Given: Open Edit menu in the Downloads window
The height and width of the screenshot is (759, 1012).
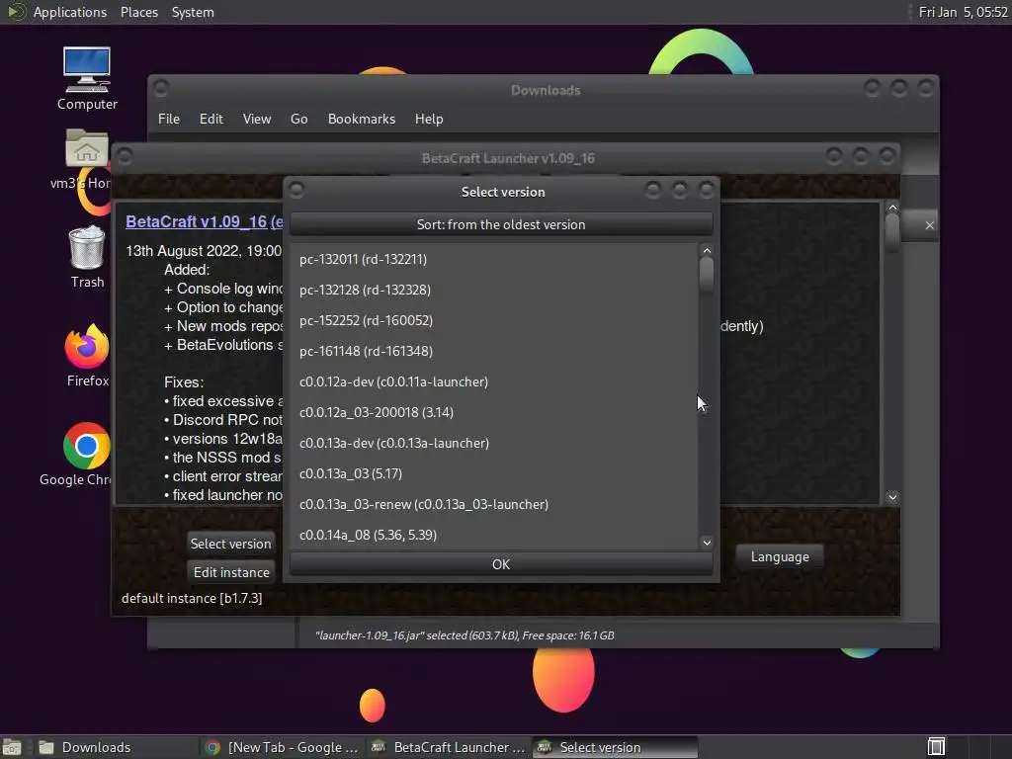Looking at the screenshot, I should tap(211, 119).
